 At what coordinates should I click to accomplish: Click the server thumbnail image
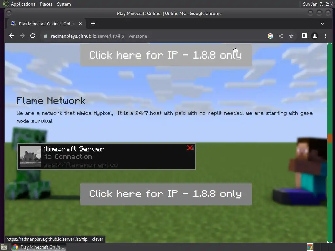[30, 157]
